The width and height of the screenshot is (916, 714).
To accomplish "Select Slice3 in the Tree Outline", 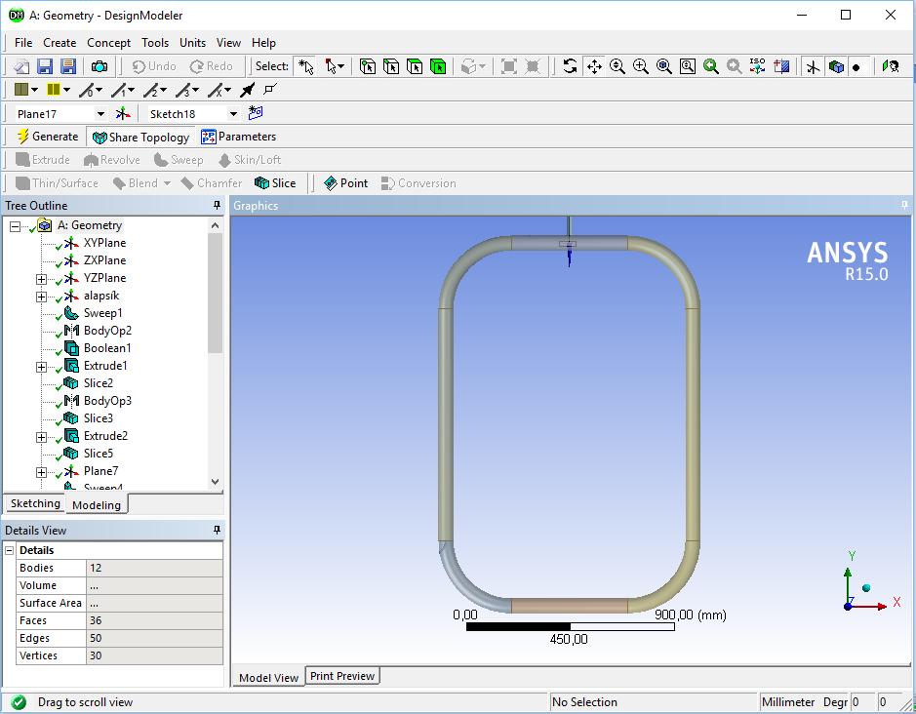I will (99, 418).
